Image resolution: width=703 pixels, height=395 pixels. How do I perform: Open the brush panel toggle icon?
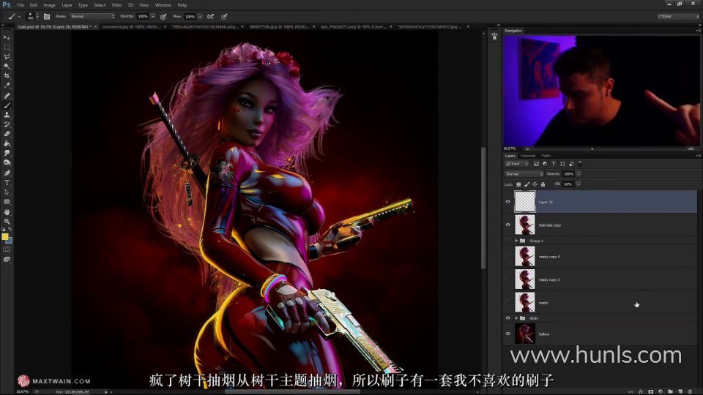tap(47, 17)
